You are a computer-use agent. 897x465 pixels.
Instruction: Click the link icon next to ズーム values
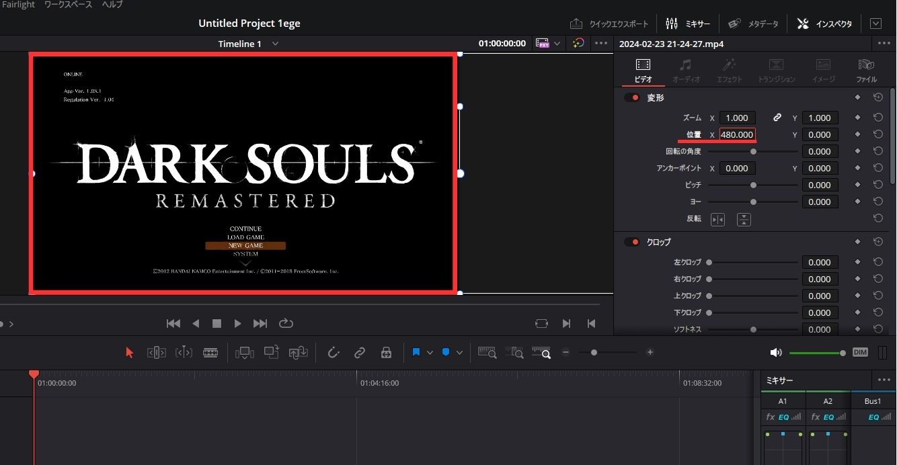click(x=777, y=117)
